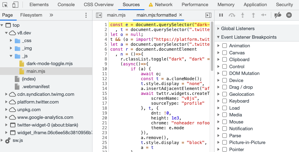Hide the navigator pane using toggle icon
This screenshot has width=299, height=152.
click(99, 15)
